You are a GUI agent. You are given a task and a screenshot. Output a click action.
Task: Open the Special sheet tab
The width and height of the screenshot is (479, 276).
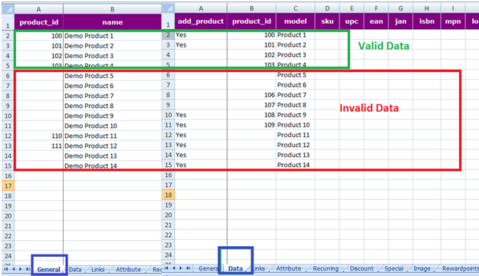click(x=394, y=268)
